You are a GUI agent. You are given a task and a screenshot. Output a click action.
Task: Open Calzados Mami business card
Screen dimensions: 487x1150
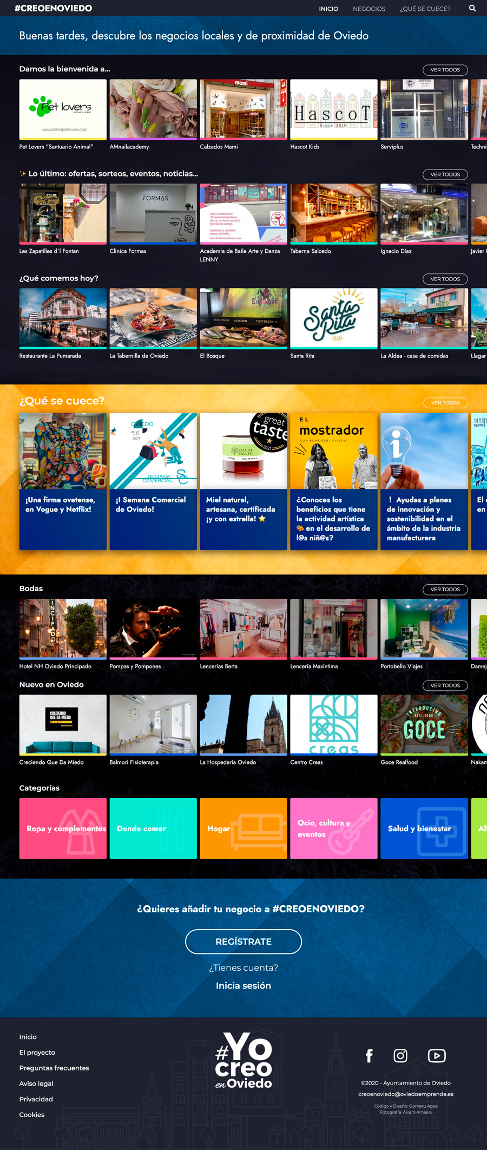243,115
